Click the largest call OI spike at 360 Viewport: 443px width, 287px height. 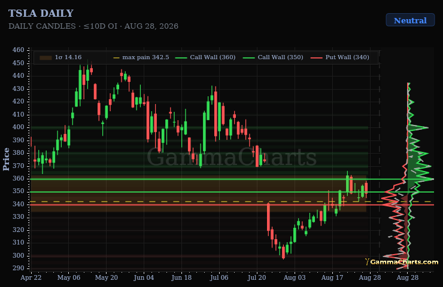pos(421,179)
